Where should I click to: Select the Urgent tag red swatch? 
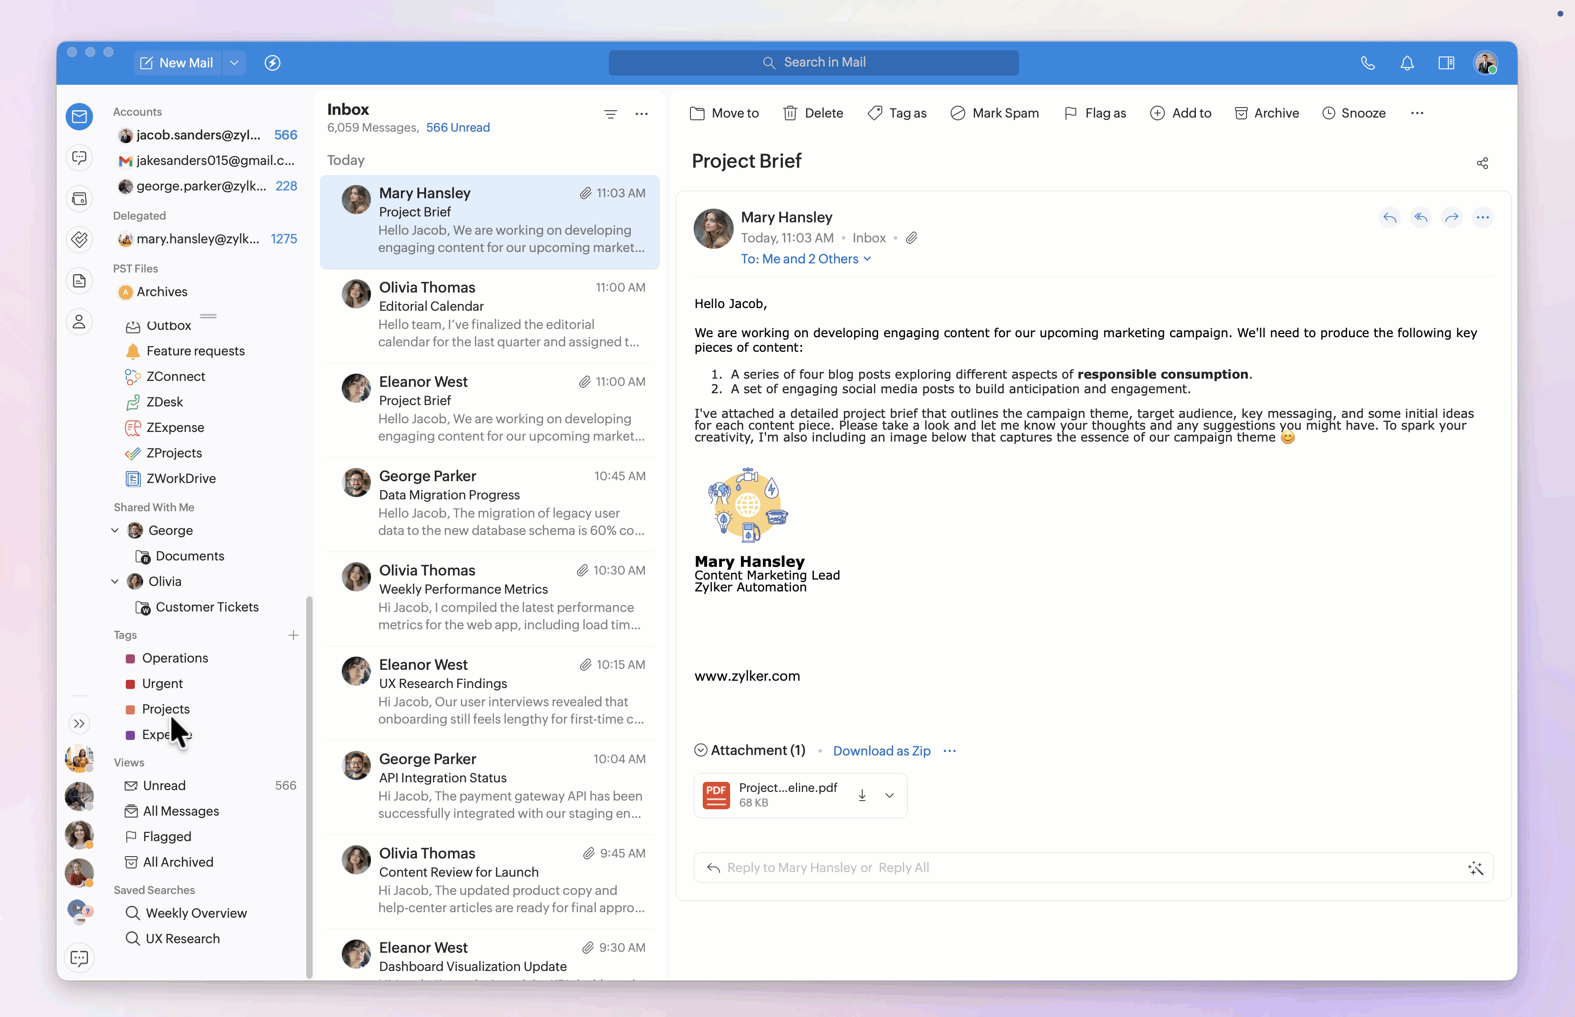(x=130, y=684)
